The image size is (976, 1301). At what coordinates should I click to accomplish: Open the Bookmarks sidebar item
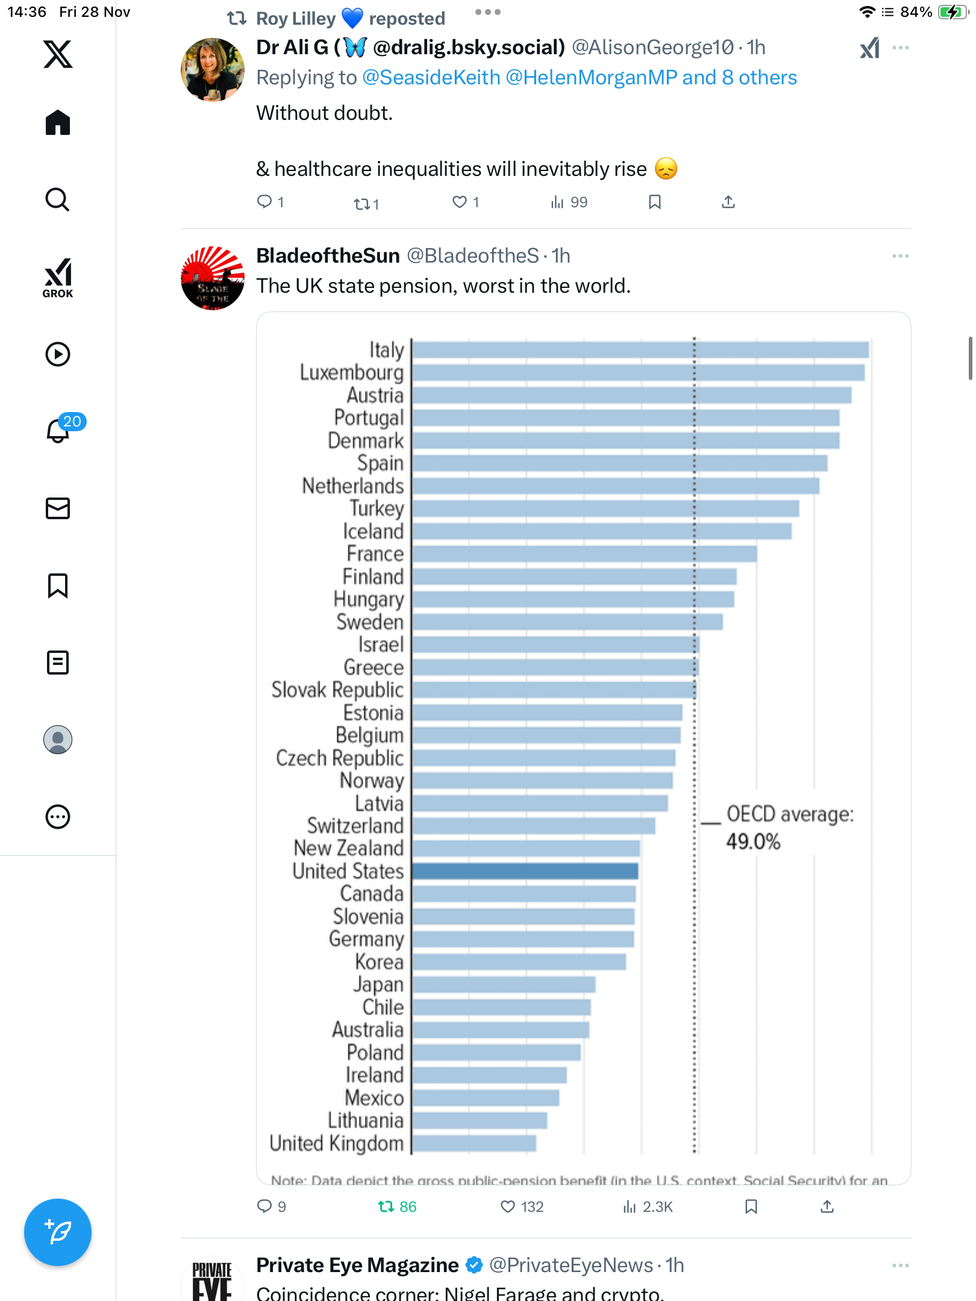(58, 585)
